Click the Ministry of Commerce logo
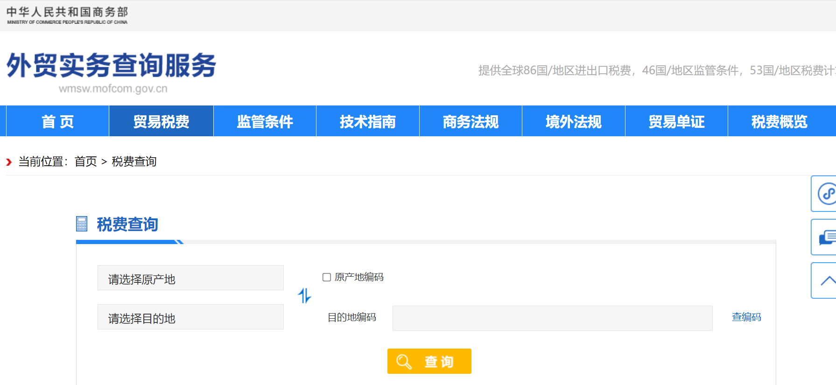Image resolution: width=836 pixels, height=385 pixels. tap(67, 15)
